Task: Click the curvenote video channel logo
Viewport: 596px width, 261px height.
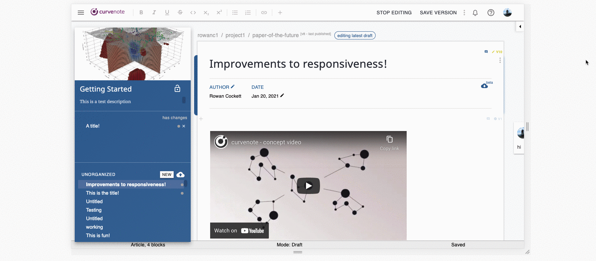Action: [221, 142]
